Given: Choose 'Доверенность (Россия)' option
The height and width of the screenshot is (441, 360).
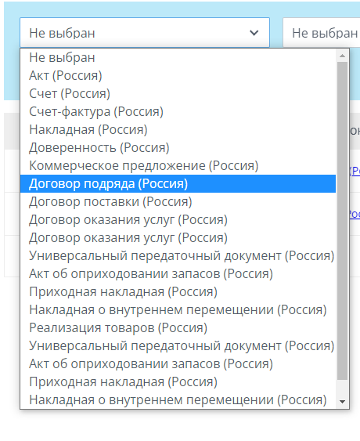Looking at the screenshot, I should point(178,148).
